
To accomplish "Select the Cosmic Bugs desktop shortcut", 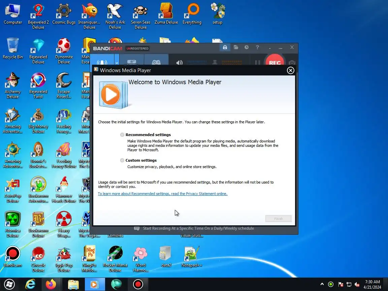I will click(64, 13).
